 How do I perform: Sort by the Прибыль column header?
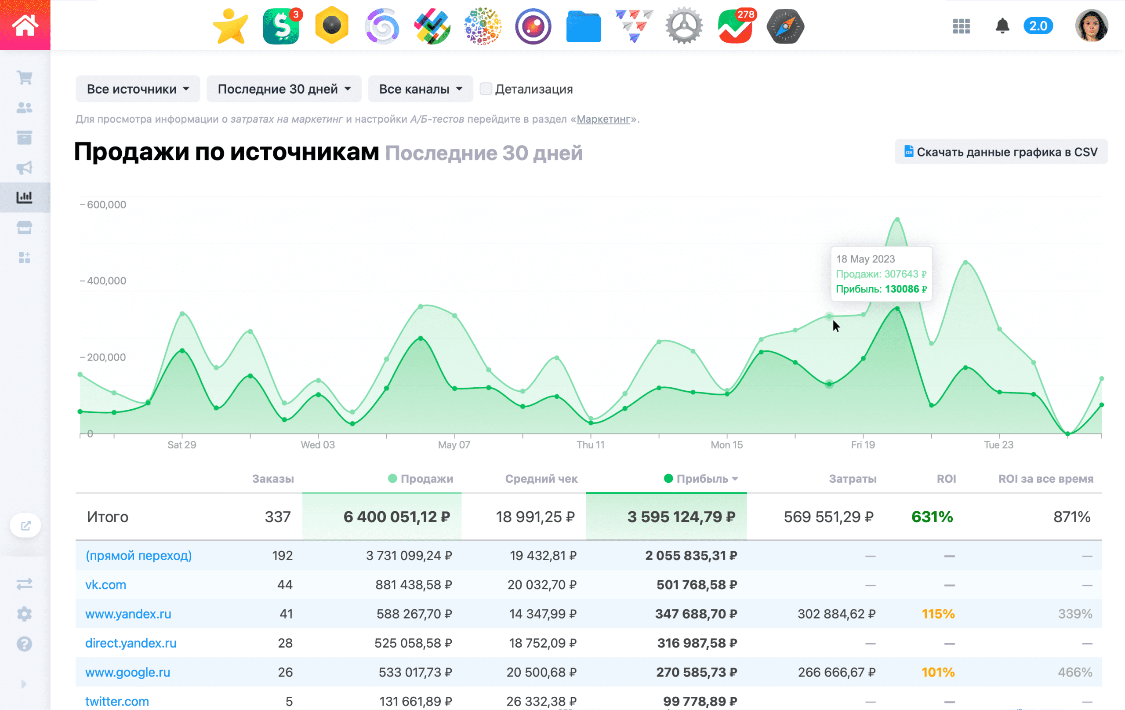point(702,479)
